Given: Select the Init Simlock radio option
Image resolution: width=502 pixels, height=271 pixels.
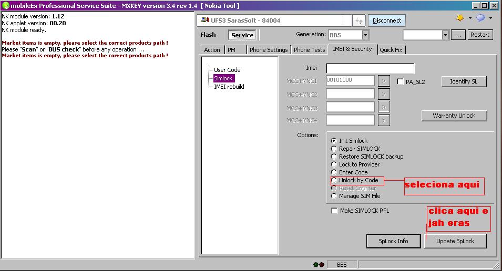Looking at the screenshot, I should pos(334,141).
